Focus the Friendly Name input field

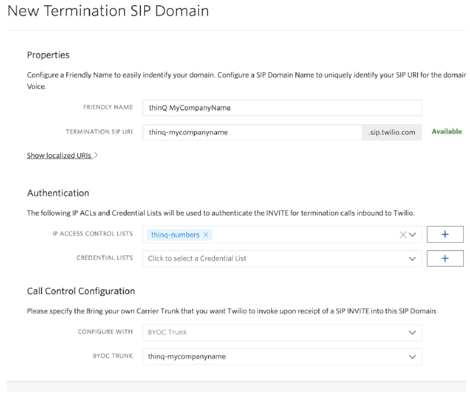tap(282, 108)
